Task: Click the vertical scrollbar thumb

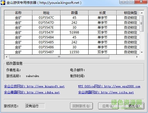Action: (x=141, y=23)
